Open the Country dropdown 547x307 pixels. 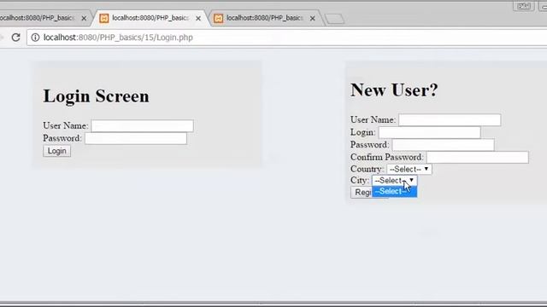pyautogui.click(x=409, y=169)
